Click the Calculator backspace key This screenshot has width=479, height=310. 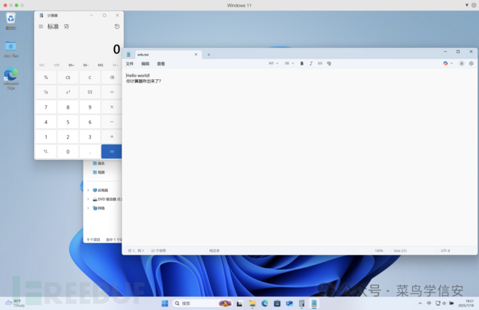click(112, 78)
